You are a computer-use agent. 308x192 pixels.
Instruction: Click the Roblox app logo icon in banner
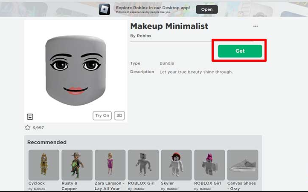pyautogui.click(x=105, y=9)
